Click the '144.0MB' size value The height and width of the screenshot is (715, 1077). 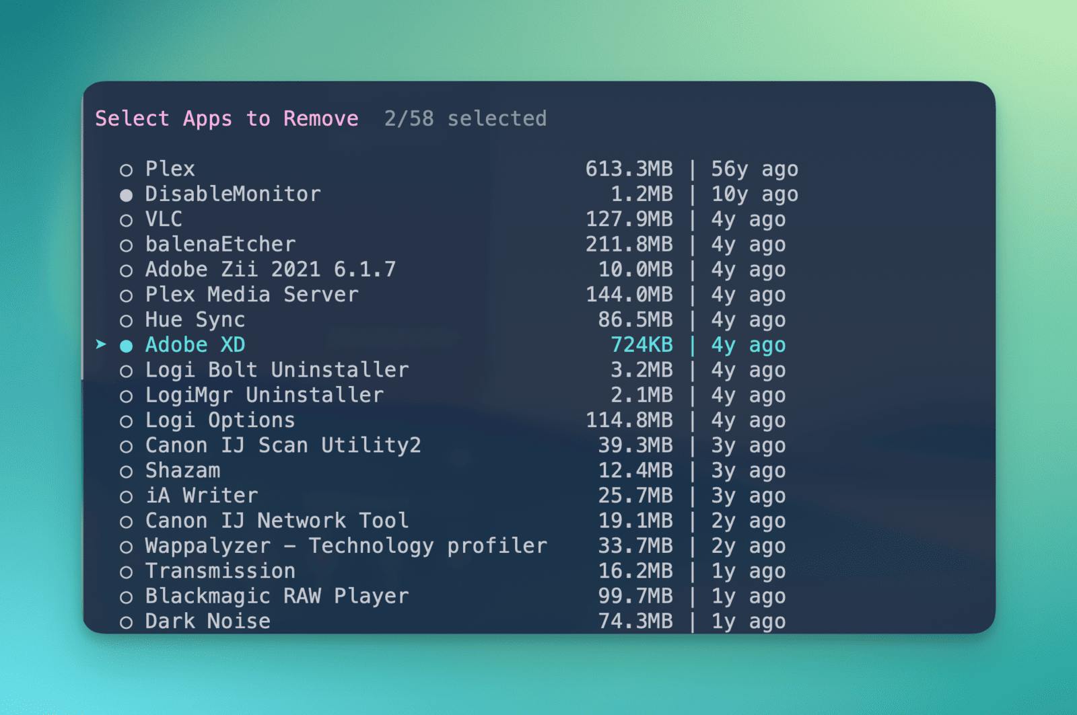pyautogui.click(x=629, y=294)
